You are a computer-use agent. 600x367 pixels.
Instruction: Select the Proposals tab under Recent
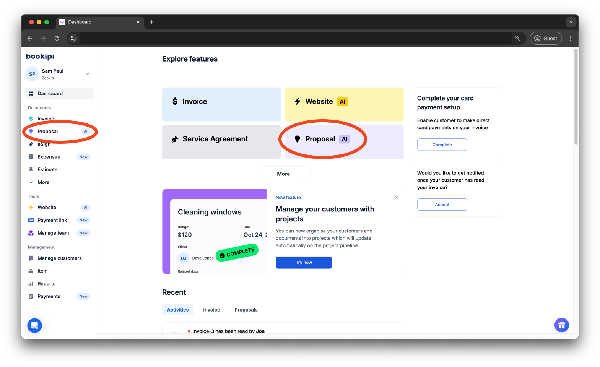click(246, 310)
